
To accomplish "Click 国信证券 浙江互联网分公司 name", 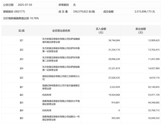I will pos(61,78).
